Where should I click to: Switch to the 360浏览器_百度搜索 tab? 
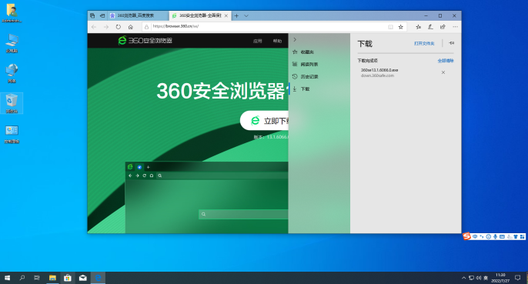pos(139,15)
